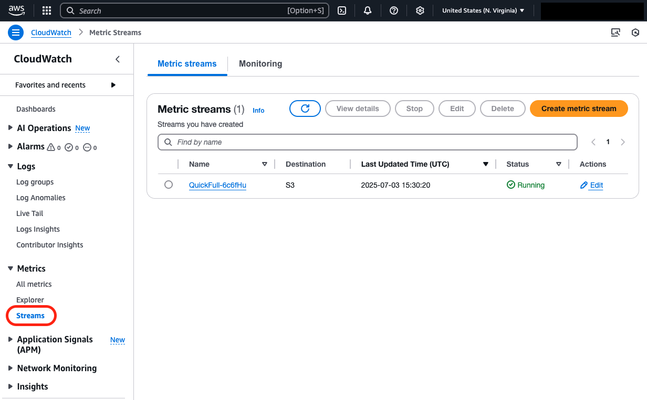647x400 pixels.
Task: Select the QuickFull-6c6fHu radio button
Action: [169, 185]
